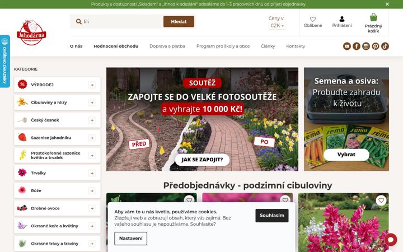Open cookie Nastavení settings
Screen dimensions: 403x252
coord(131,239)
